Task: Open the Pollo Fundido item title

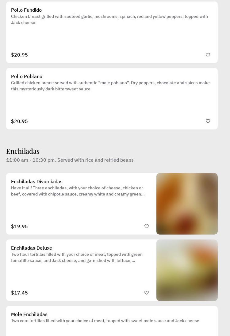Action: pos(26,10)
